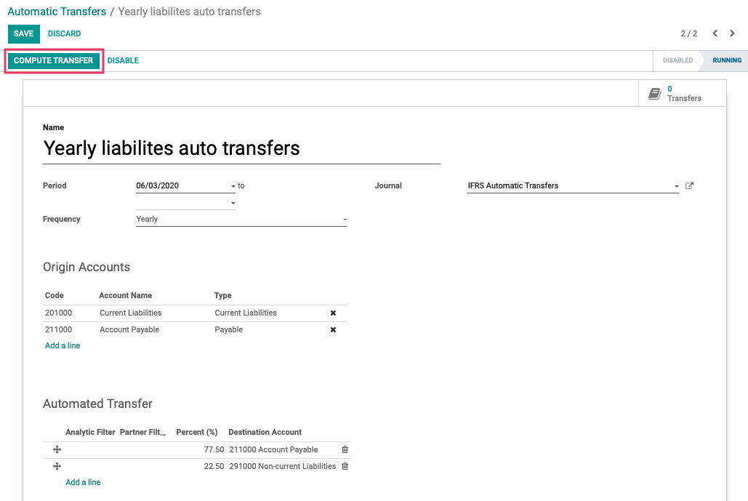
Task: Go to next record arrow
Action: [x=732, y=33]
